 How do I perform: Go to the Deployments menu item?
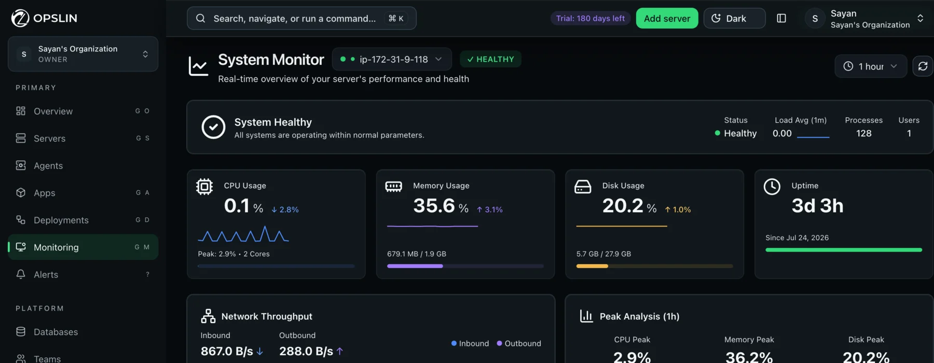tap(83, 220)
